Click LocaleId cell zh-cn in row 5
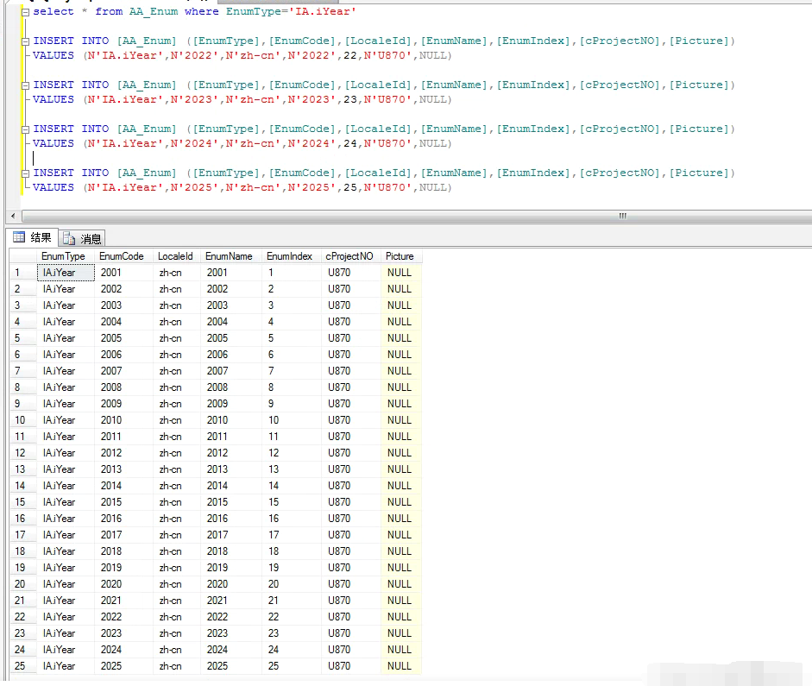 [177, 338]
